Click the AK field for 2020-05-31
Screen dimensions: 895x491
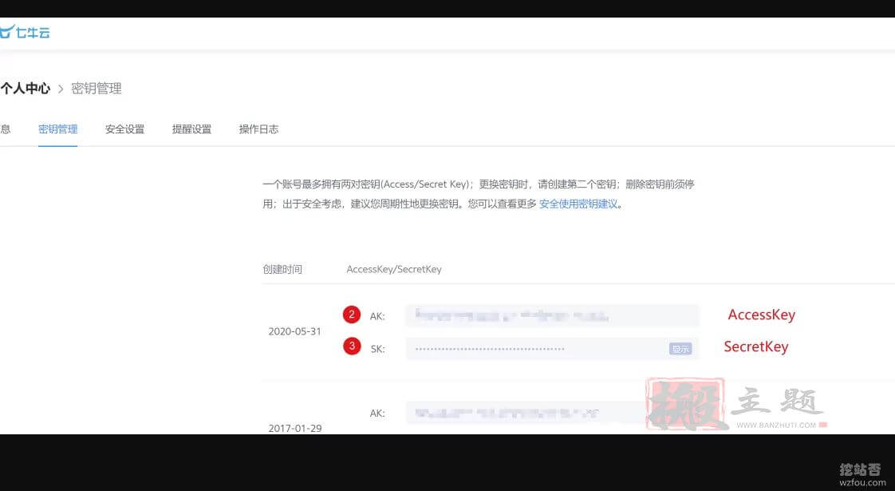click(x=552, y=315)
